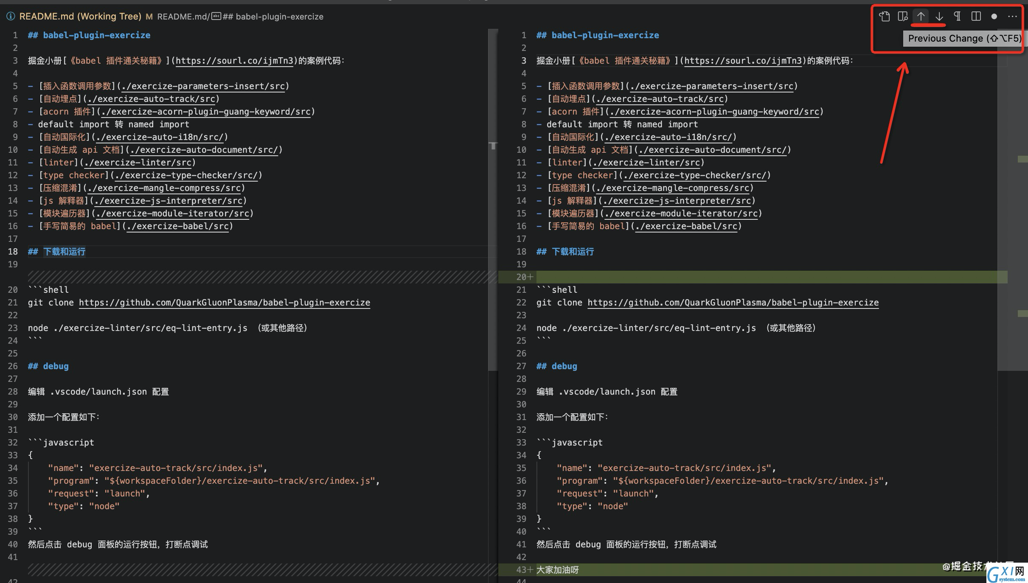Open the markdown preview to the side
1028x583 pixels.
(x=902, y=17)
